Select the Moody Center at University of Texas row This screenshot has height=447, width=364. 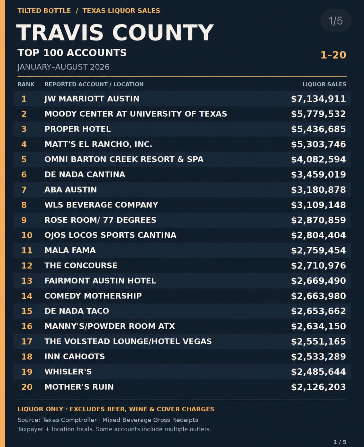click(182, 114)
